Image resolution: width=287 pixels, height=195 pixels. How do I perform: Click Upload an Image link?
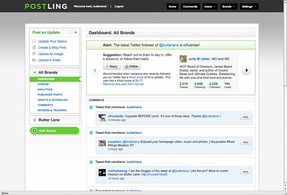50,54
